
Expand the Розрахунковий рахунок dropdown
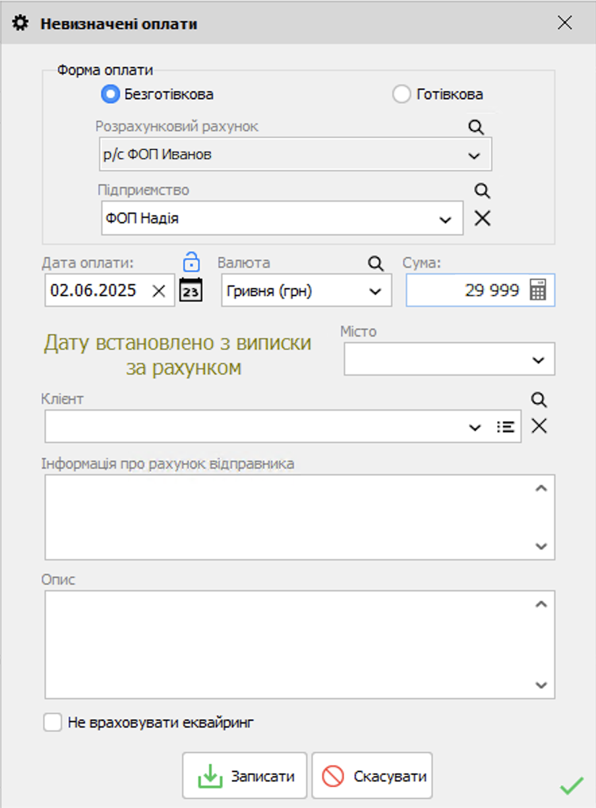point(474,155)
